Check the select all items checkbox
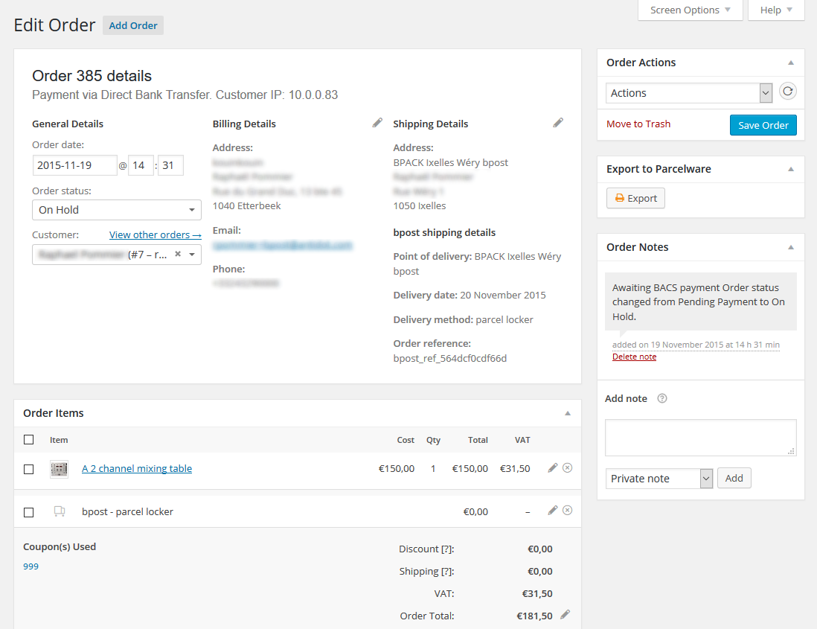 tap(29, 440)
